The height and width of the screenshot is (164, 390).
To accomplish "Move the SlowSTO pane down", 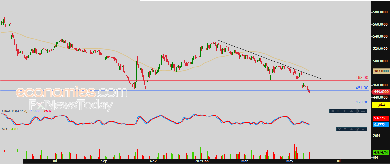I will click(x=351, y=111).
